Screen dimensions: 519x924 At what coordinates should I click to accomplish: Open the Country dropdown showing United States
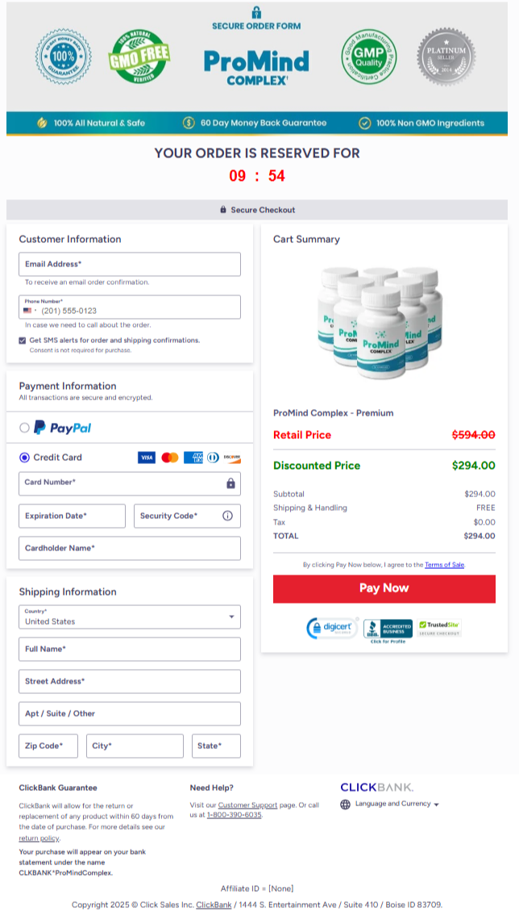(x=129, y=616)
